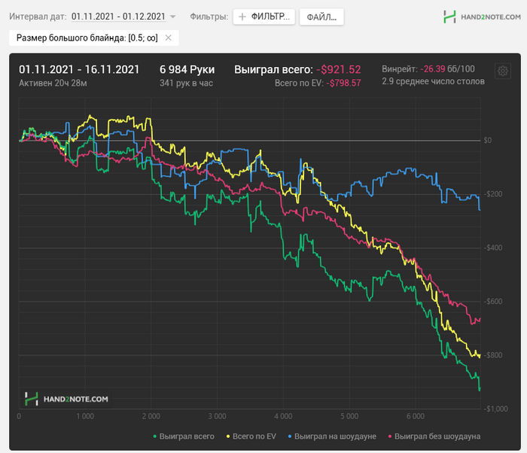Expand the date interval dropdown arrow
Viewport: 527px width, 453px height.
[172, 17]
